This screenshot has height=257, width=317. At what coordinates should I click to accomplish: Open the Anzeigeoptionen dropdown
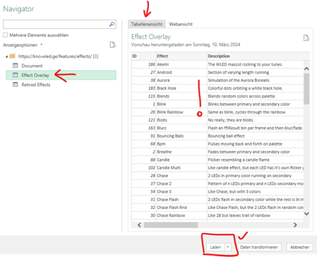pos(23,44)
